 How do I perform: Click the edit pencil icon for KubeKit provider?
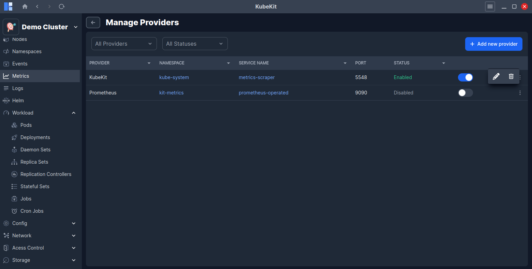496,76
